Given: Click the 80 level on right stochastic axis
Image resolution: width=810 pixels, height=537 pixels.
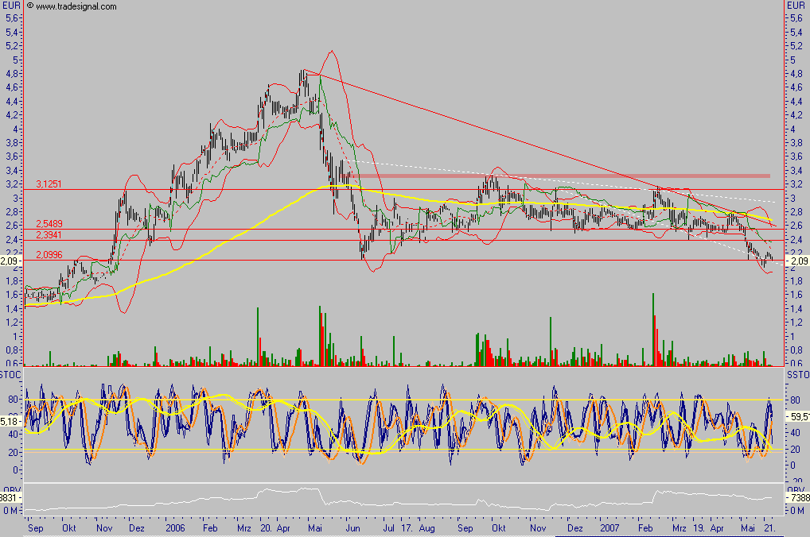Looking at the screenshot, I should tap(795, 400).
